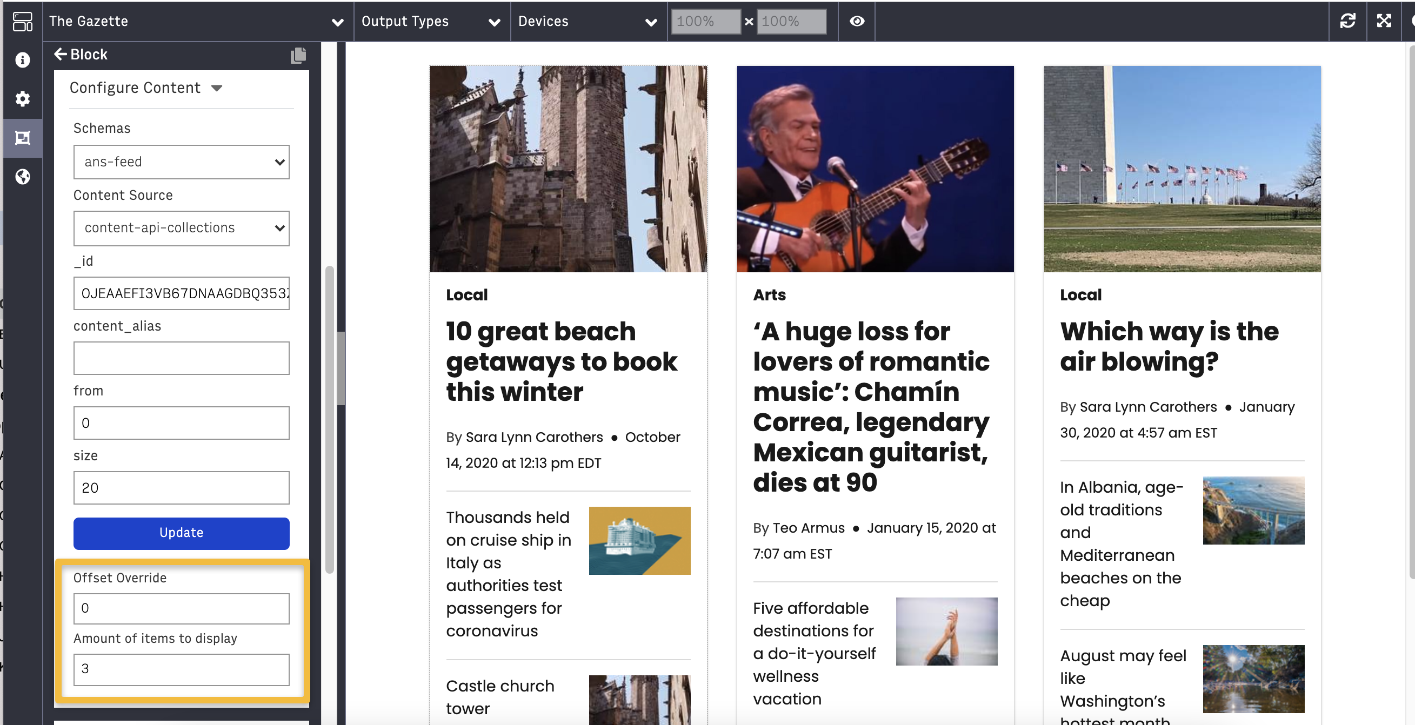
Task: Click the from input field
Action: (x=181, y=423)
